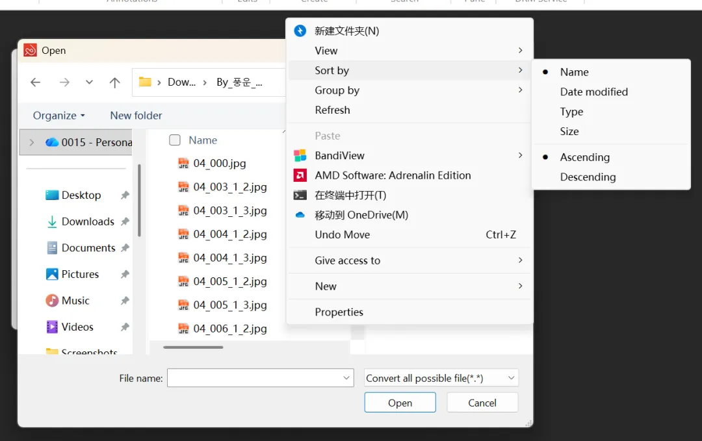This screenshot has height=441, width=702.
Task: Open Downloads in the sidebar
Action: (x=80, y=221)
